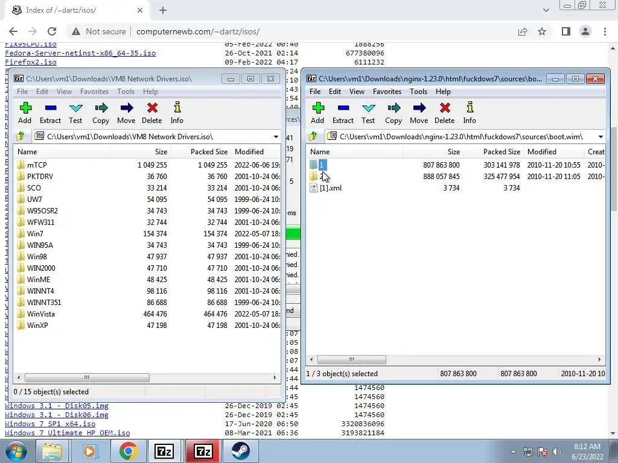Open Chrome tab search chevron

(x=546, y=10)
